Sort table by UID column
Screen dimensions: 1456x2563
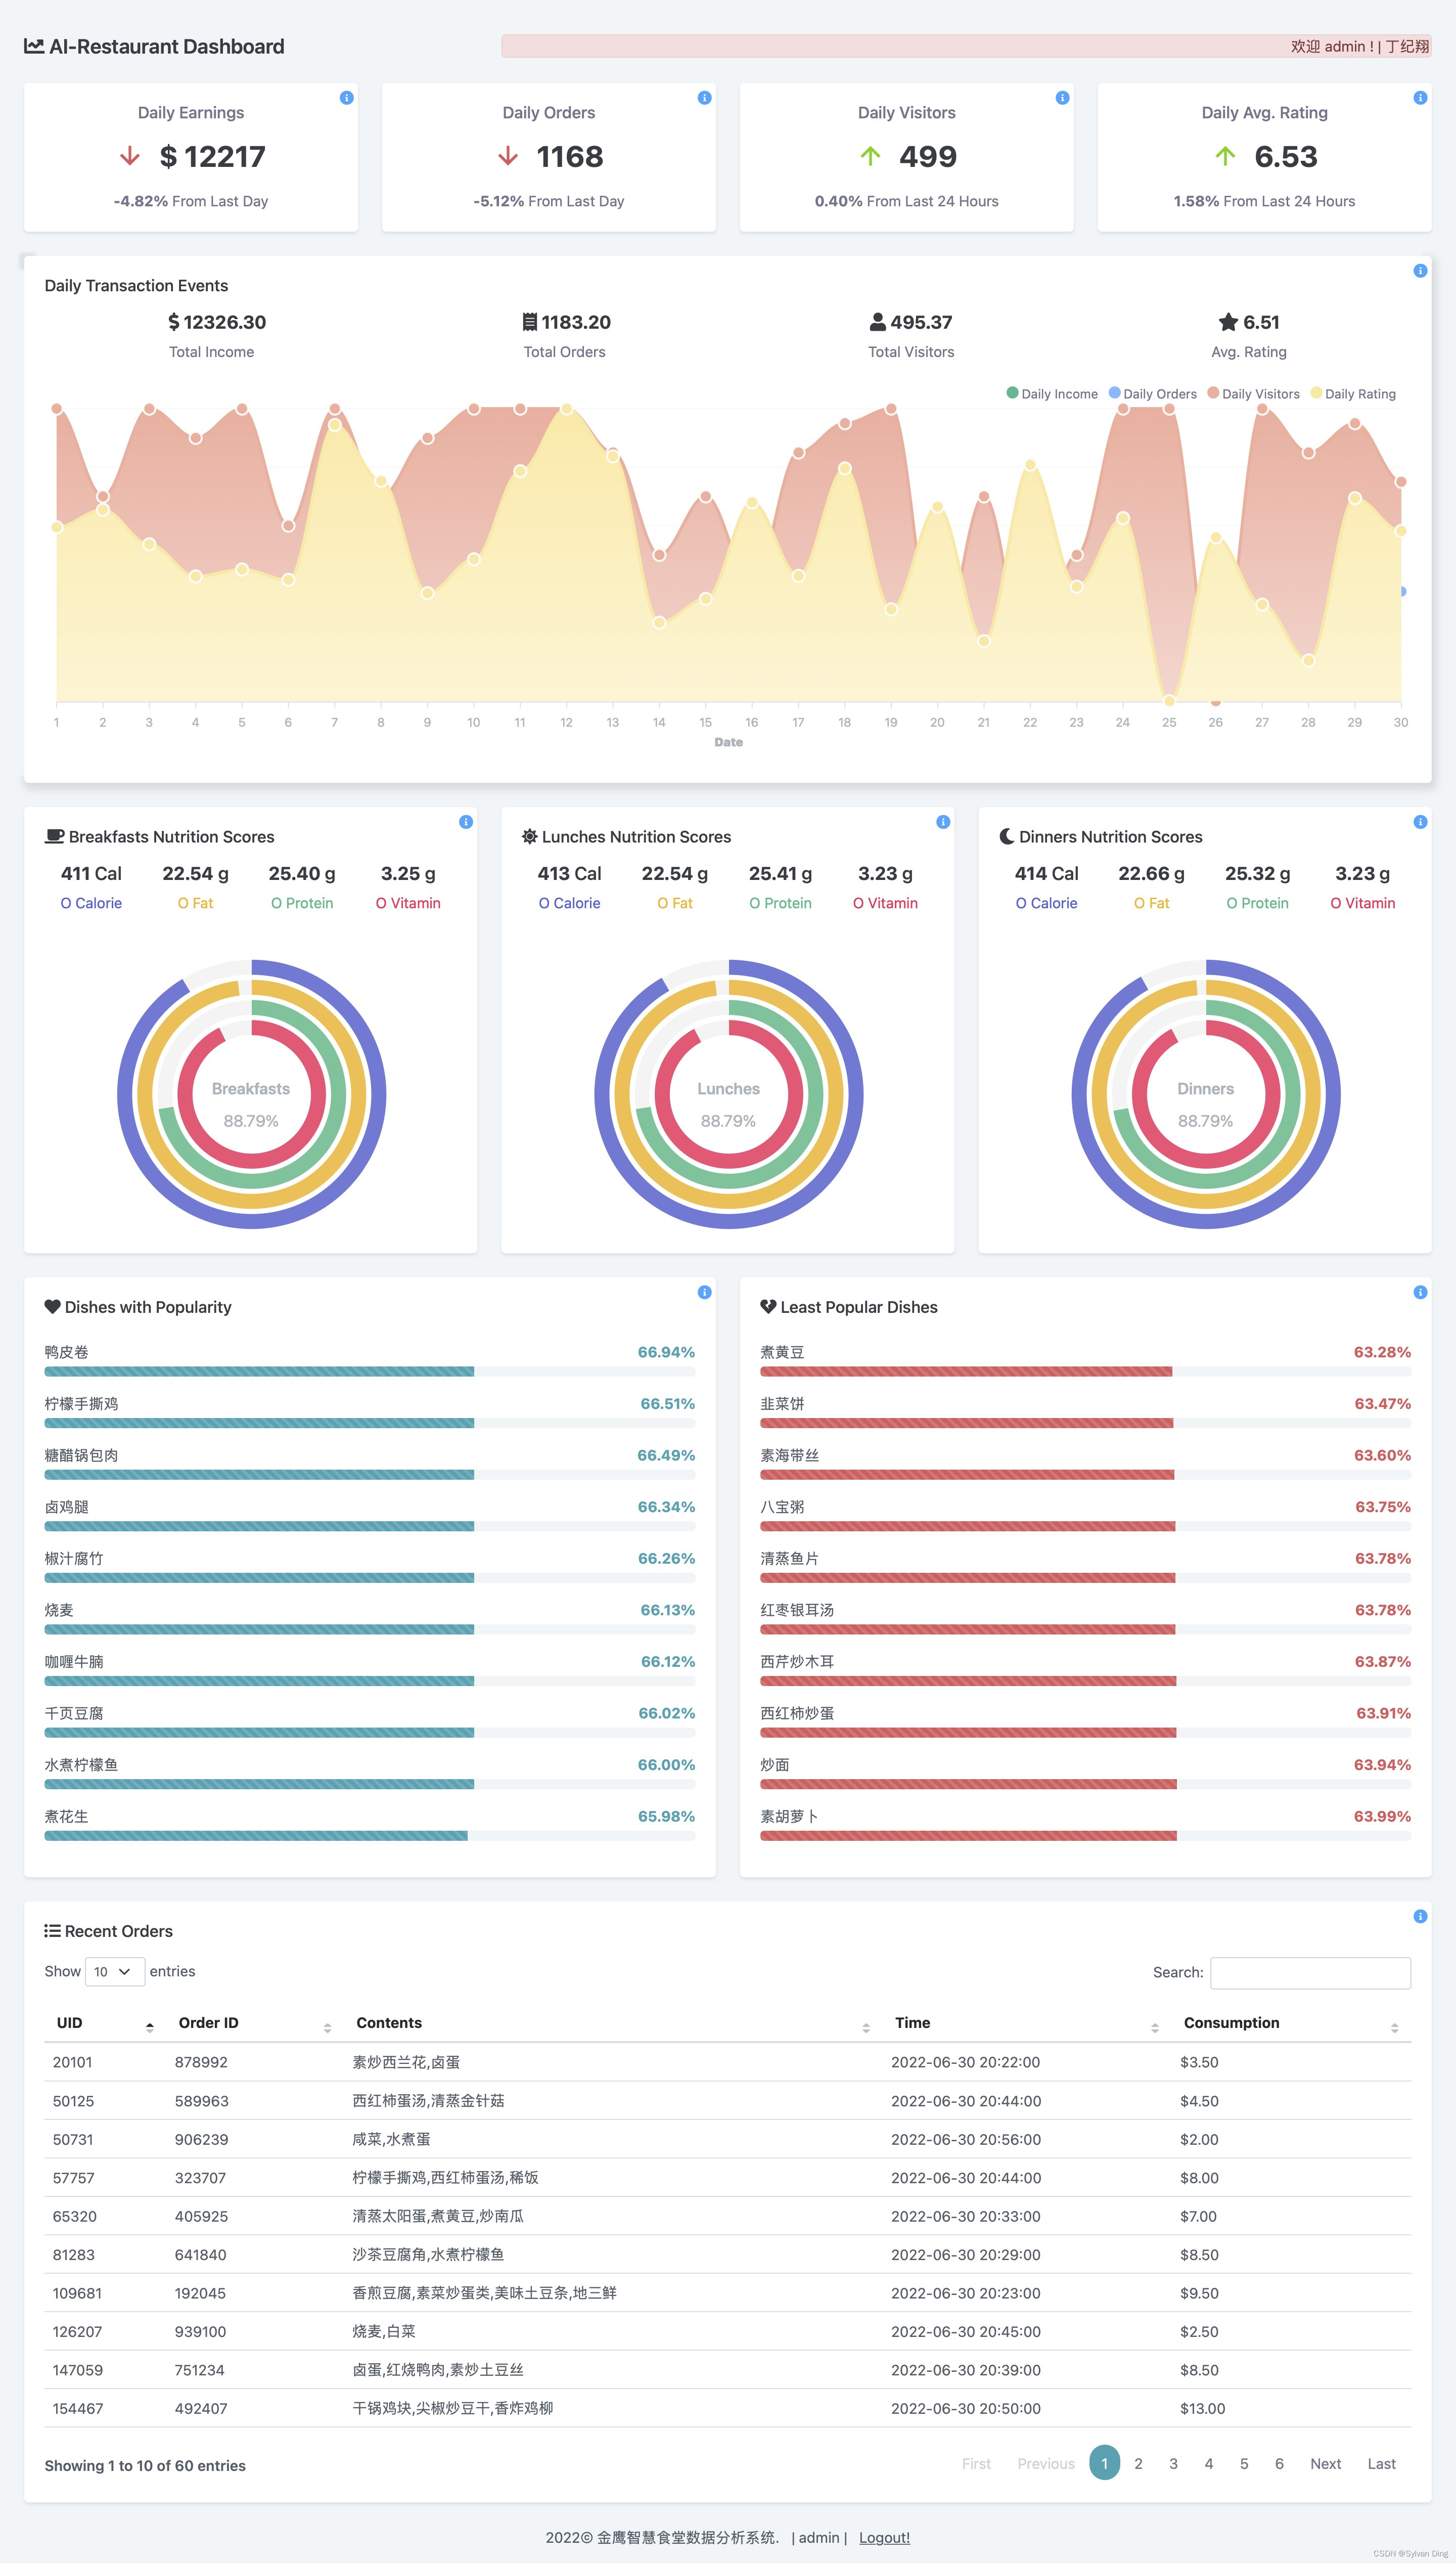click(x=105, y=2023)
